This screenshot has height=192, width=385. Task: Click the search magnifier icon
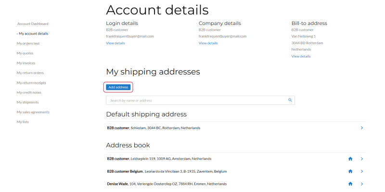290,100
